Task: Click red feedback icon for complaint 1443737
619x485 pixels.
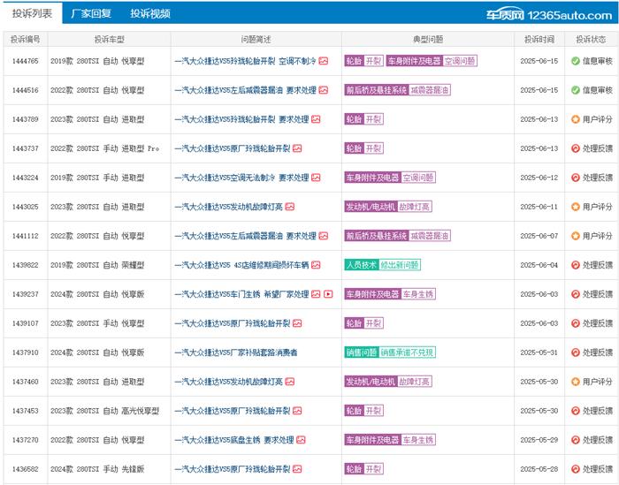Action: pos(575,148)
